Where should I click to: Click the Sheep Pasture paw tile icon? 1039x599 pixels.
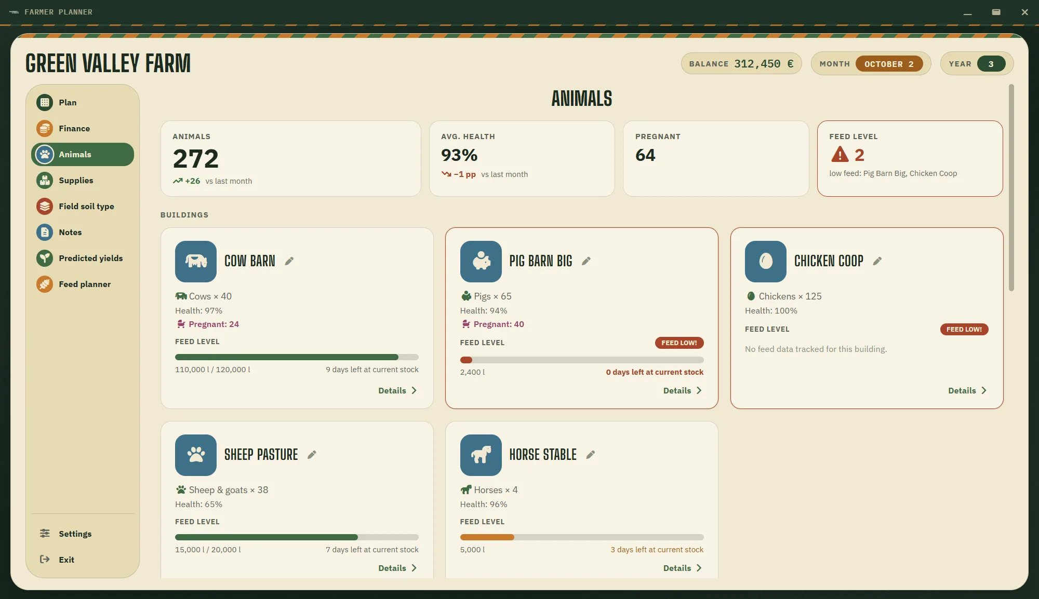(x=196, y=455)
